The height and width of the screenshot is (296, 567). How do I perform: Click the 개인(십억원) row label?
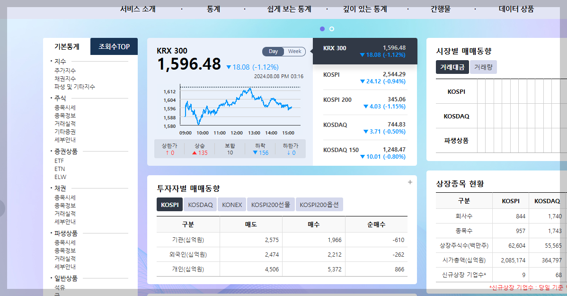pos(188,269)
